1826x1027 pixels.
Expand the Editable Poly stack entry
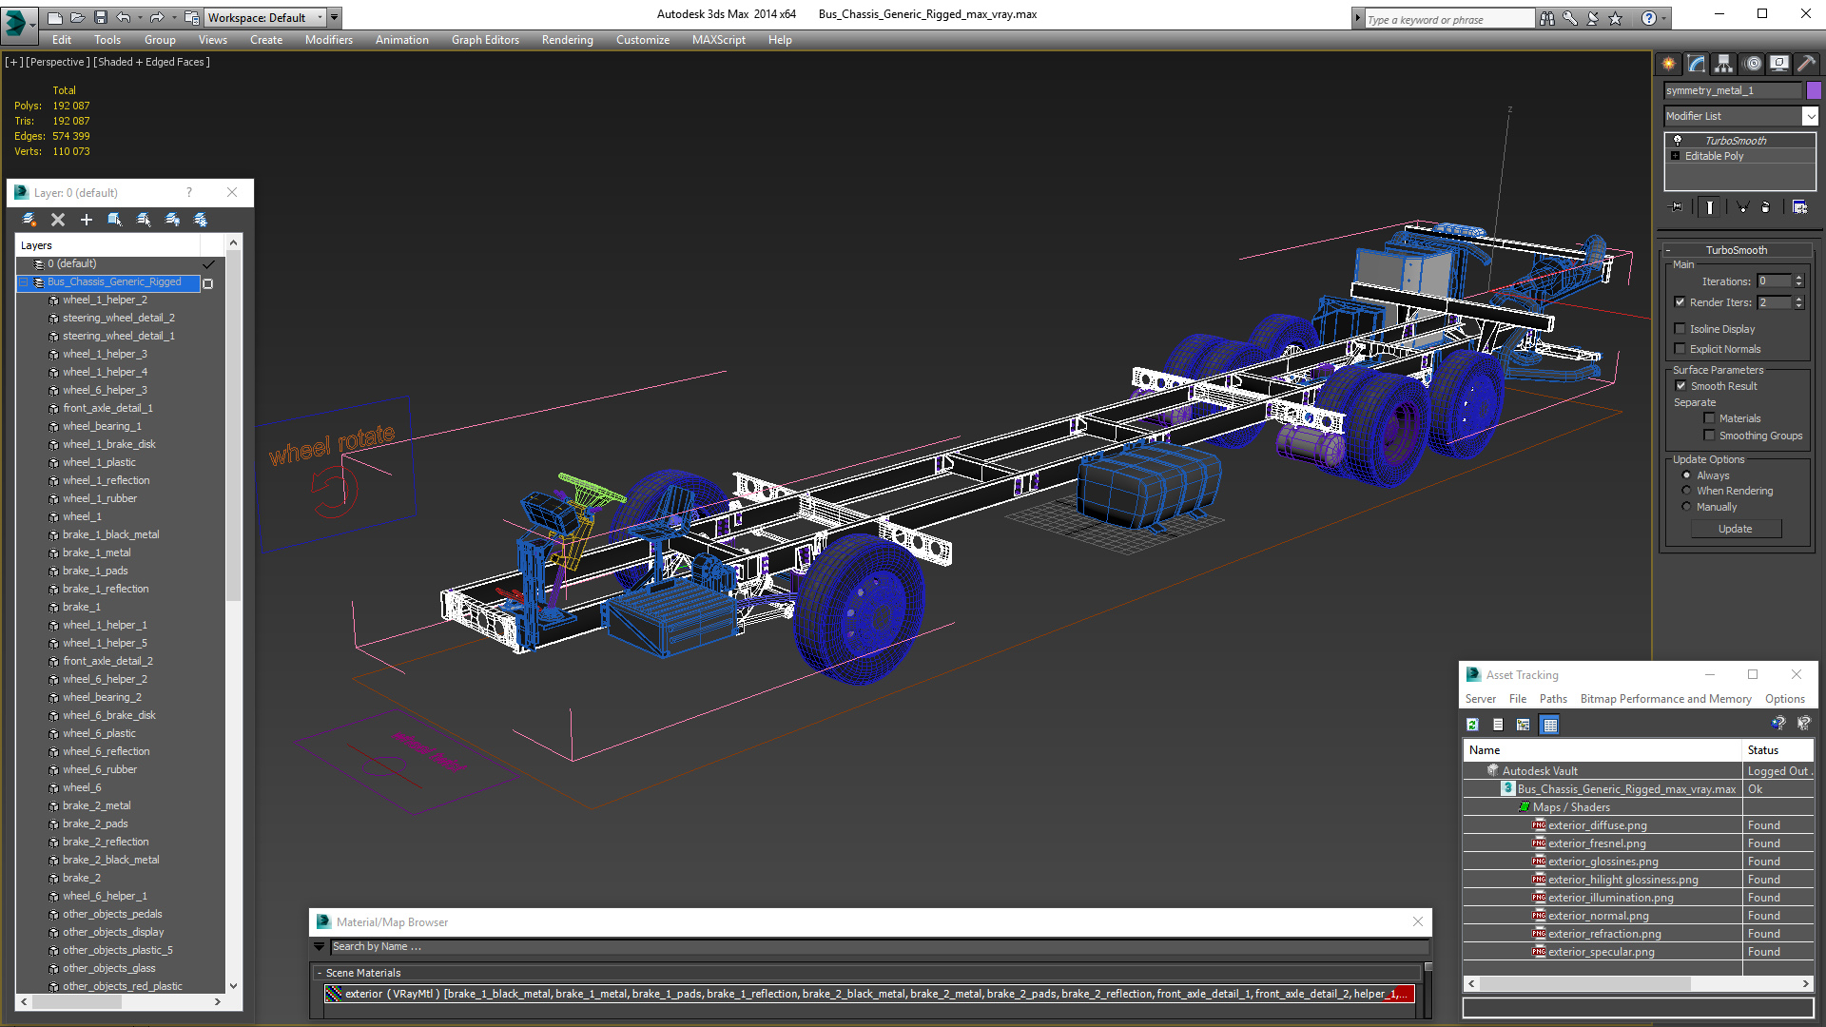pyautogui.click(x=1675, y=156)
